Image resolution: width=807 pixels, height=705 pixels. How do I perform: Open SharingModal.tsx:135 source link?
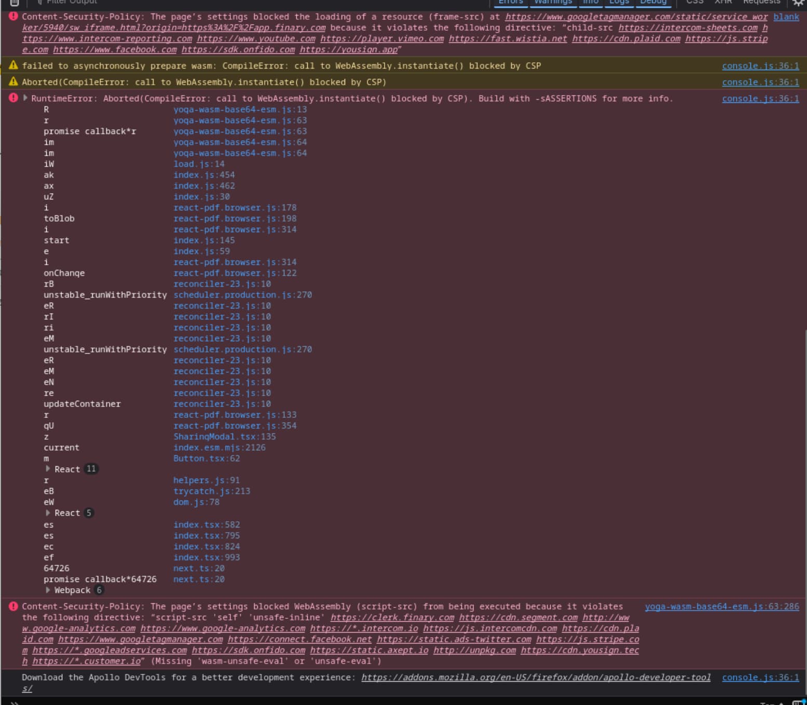click(224, 437)
